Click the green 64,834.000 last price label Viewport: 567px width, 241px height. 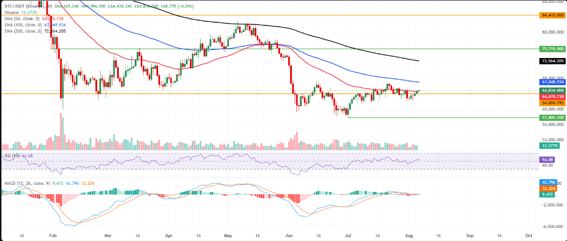552,90
